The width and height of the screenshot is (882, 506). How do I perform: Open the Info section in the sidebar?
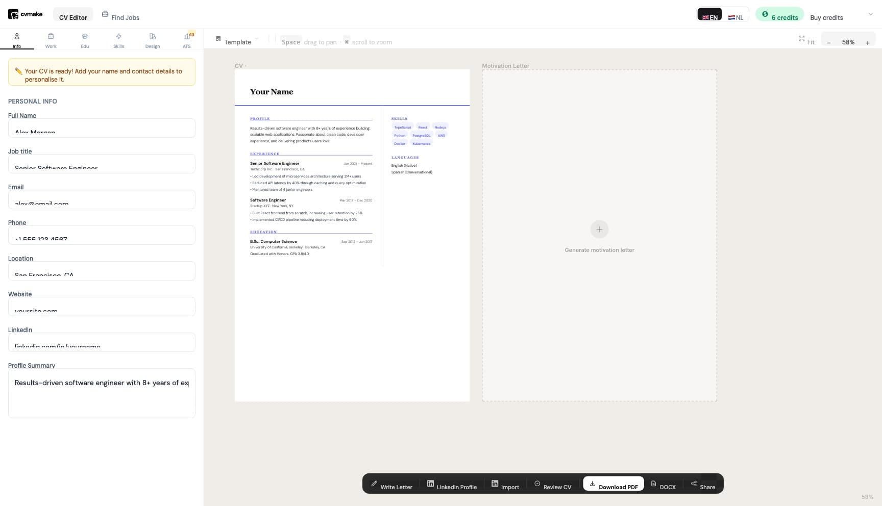click(17, 40)
